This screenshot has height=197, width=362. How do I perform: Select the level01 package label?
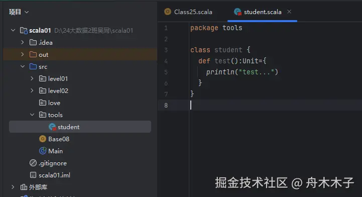coord(58,79)
